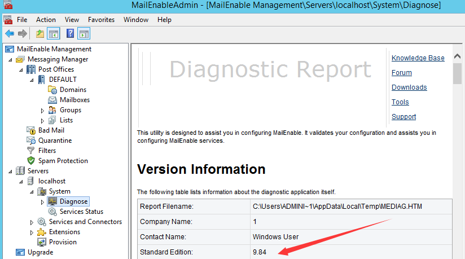The image size is (465, 259).
Task: Click the Post Offices icon
Action: tap(31, 69)
